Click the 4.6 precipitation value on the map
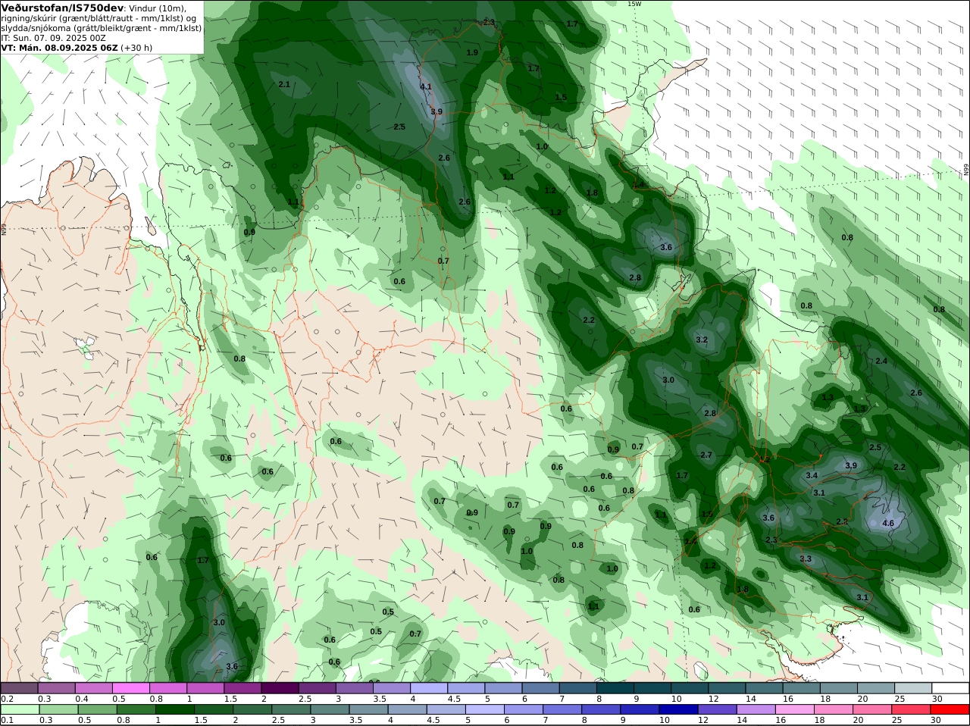This screenshot has height=726, width=970. (889, 523)
